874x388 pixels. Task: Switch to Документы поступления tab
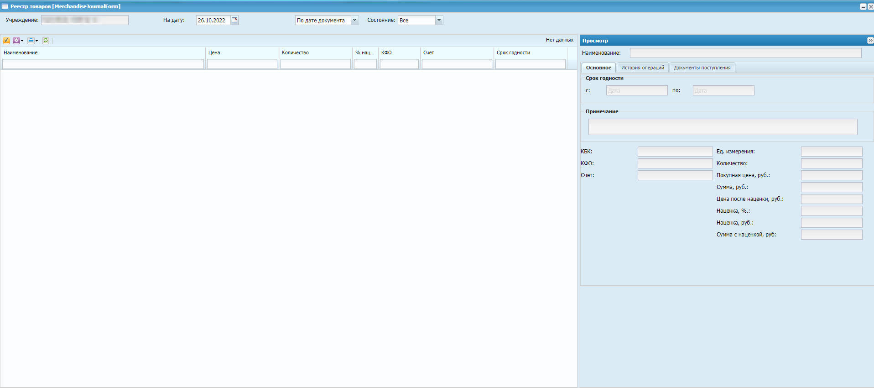pyautogui.click(x=702, y=68)
